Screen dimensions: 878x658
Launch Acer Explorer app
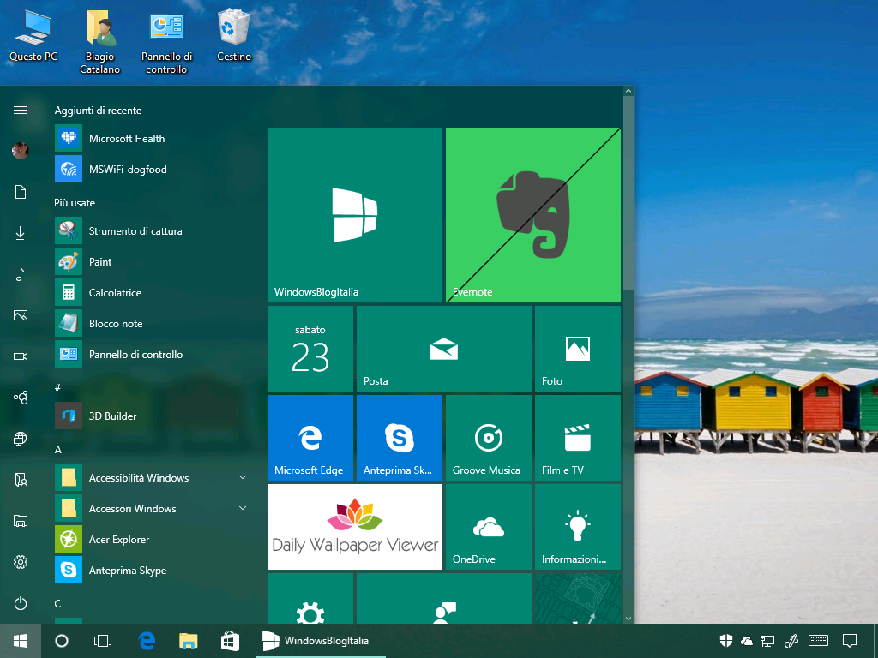[151, 540]
